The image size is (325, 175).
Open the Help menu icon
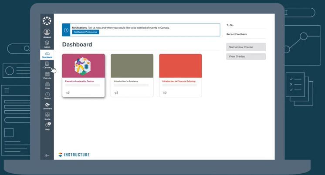[47, 126]
